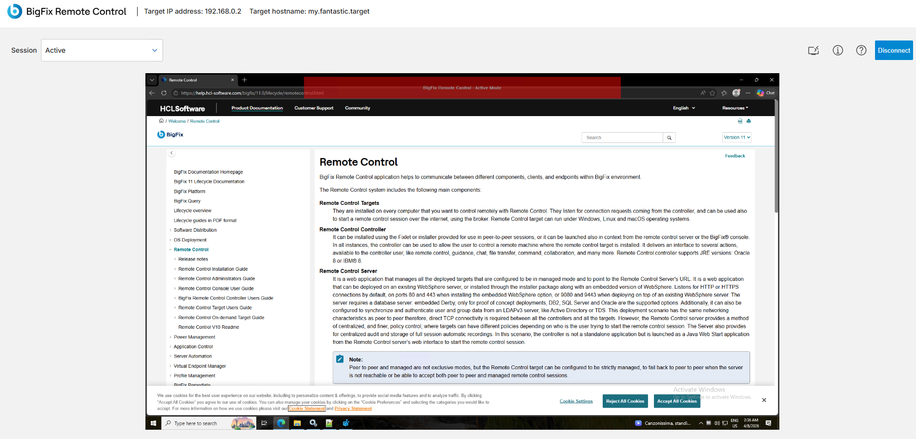
Task: Open the Privacy Statement link
Action: pos(353,409)
